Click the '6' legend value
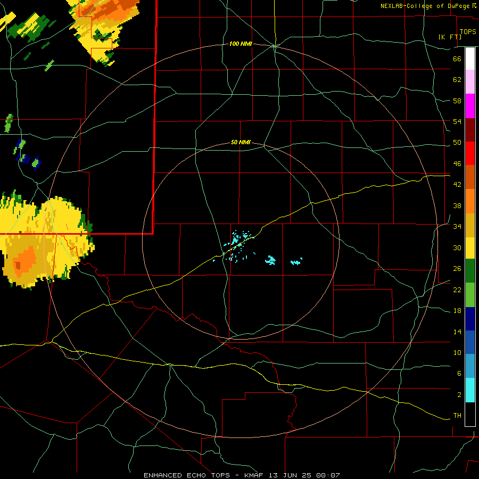Screen dimensions: 479x479 (459, 374)
